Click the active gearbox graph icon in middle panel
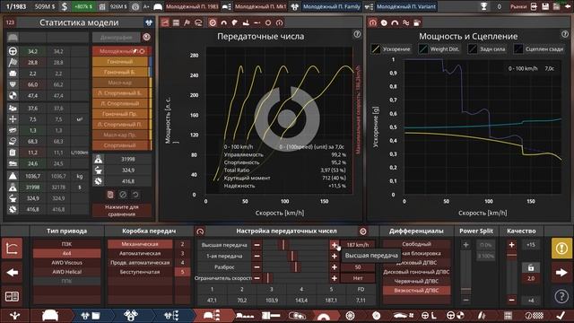This screenshot has width=574, height=323. 213,22
